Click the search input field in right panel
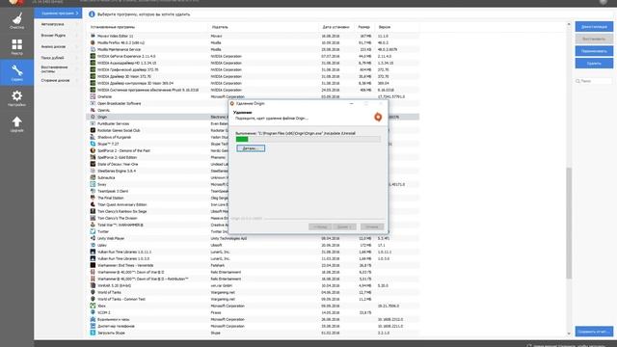Screen dimensions: 617x347 pyautogui.click(x=594, y=81)
